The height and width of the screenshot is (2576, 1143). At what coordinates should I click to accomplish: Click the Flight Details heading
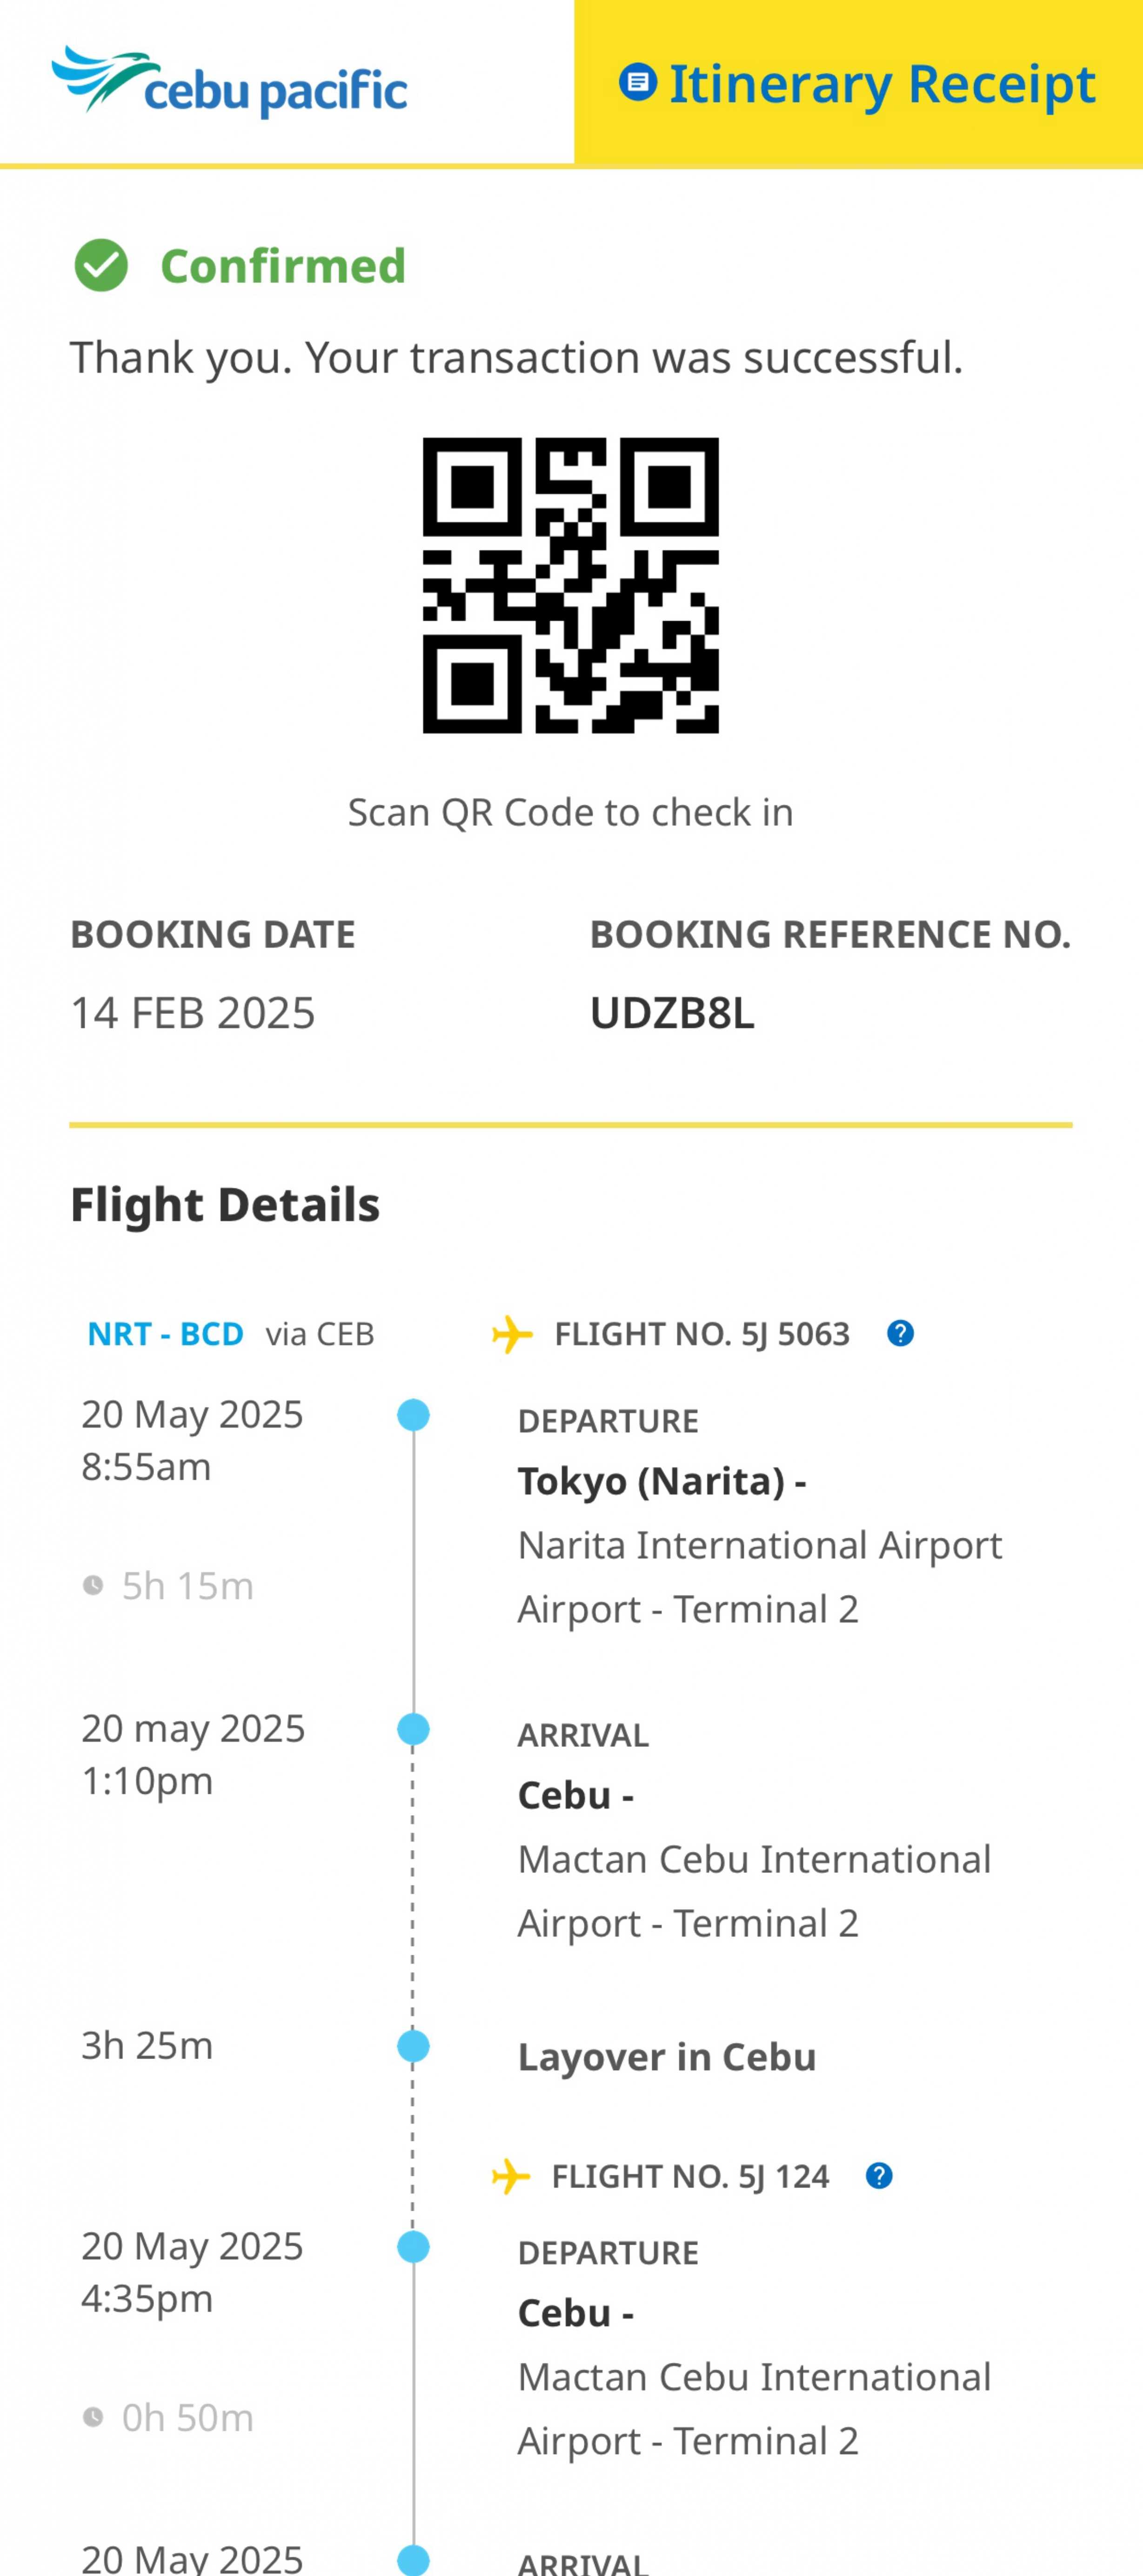225,1204
